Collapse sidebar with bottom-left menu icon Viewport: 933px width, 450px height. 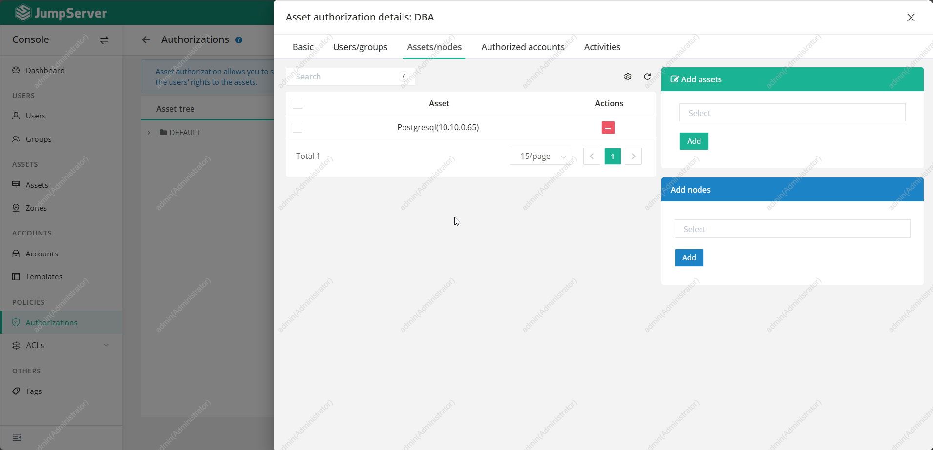[x=17, y=437]
